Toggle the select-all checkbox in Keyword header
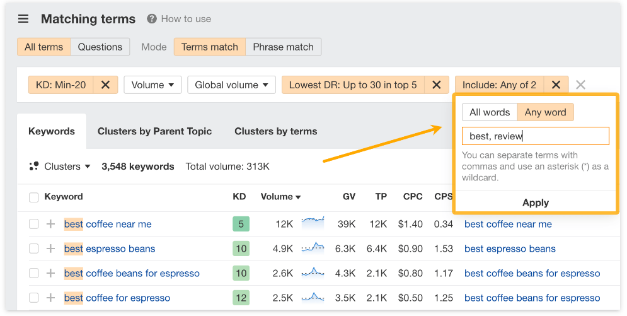The height and width of the screenshot is (316, 627). (x=34, y=197)
